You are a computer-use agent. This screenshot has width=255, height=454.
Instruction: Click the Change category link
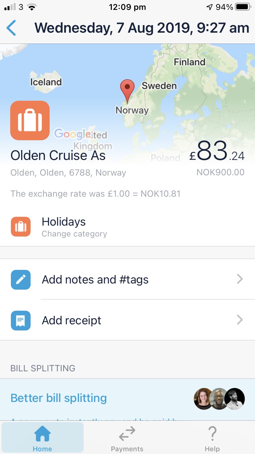pyautogui.click(x=74, y=234)
